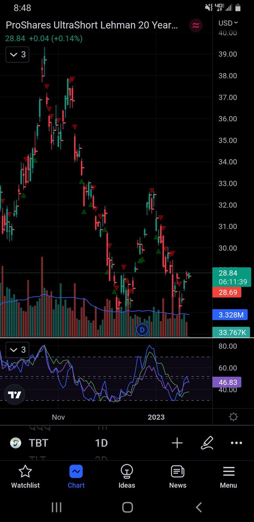Tap the TradingView logo icon
This screenshot has width=254, height=522.
click(x=15, y=395)
